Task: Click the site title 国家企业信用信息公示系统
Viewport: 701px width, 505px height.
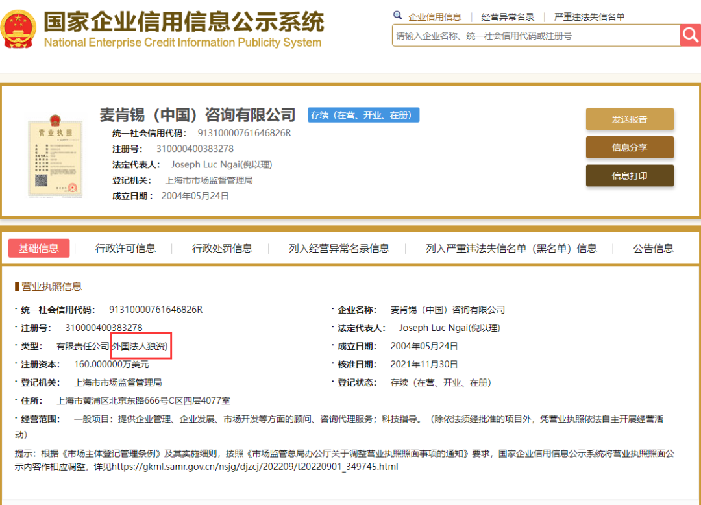Action: (x=184, y=22)
